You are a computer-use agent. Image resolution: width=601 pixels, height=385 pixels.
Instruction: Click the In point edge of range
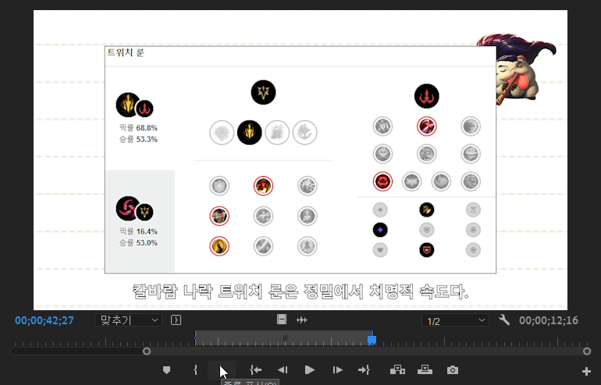tap(195, 338)
